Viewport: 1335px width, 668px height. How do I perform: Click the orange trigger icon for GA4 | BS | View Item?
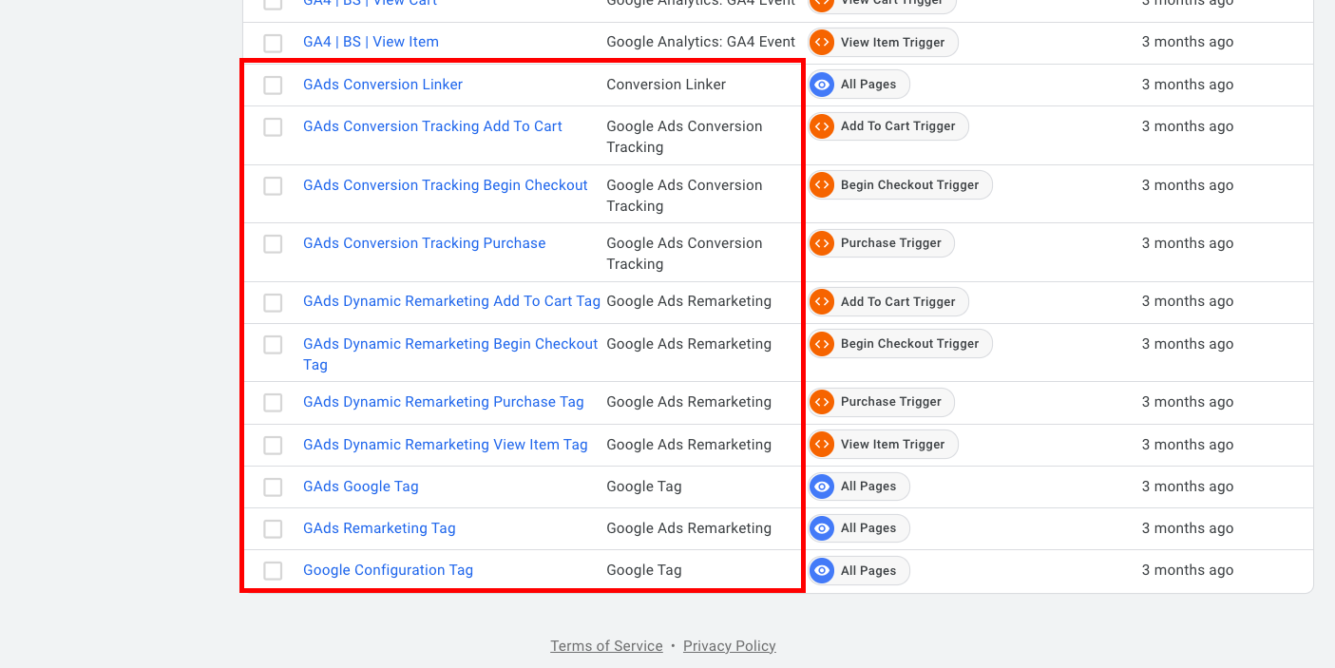822,43
